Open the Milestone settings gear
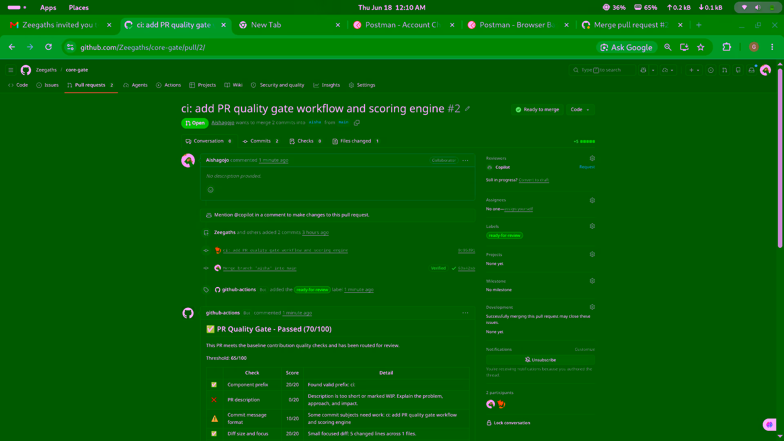Image resolution: width=784 pixels, height=441 pixels. (x=592, y=281)
